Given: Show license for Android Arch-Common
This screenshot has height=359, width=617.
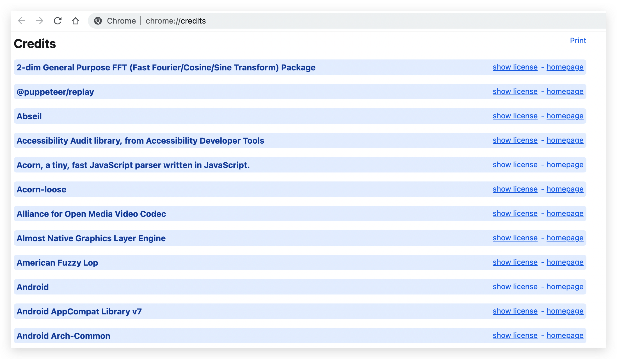Looking at the screenshot, I should [x=515, y=335].
